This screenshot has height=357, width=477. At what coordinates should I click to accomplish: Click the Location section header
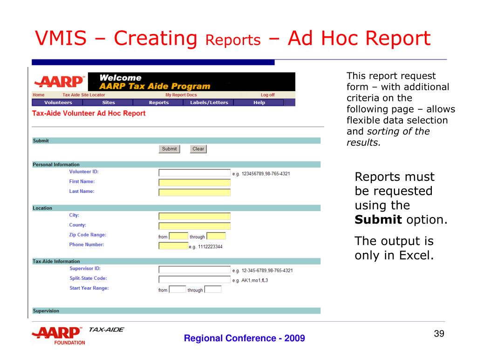coord(177,208)
